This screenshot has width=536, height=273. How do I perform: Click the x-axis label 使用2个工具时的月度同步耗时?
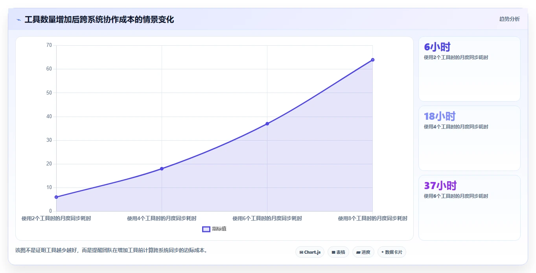[x=56, y=218]
